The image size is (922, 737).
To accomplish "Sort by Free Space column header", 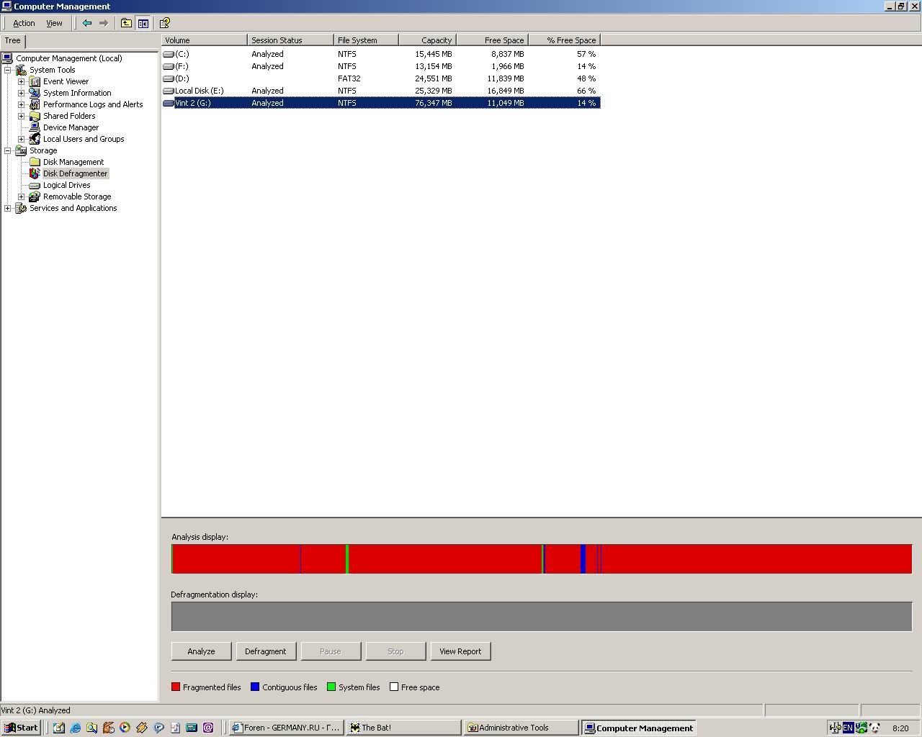I will pos(493,40).
